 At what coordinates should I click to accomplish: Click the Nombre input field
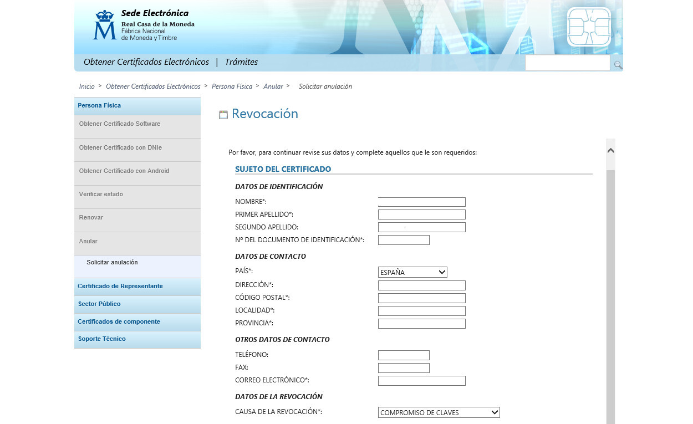click(x=421, y=202)
